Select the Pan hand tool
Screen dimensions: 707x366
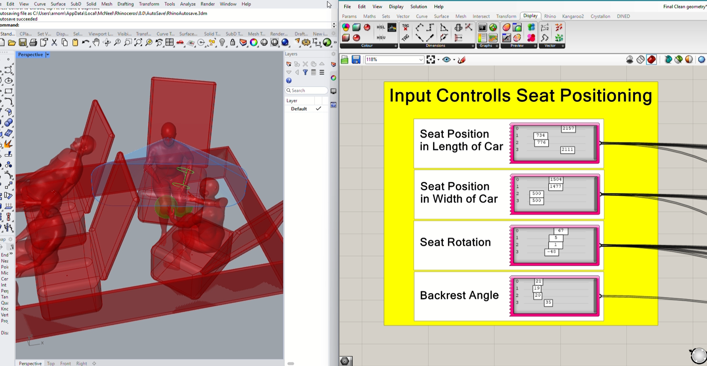(96, 43)
